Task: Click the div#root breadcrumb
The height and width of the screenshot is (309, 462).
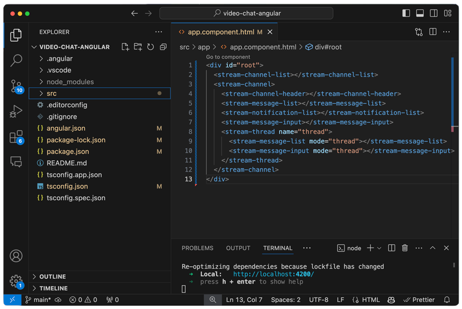Action: 324,47
